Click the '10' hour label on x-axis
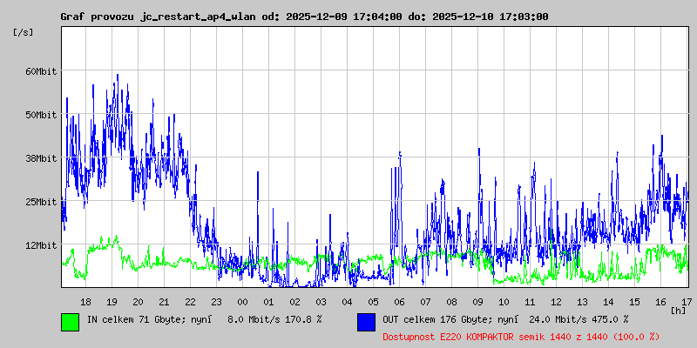Screen dimensions: 697x348 pyautogui.click(x=504, y=302)
